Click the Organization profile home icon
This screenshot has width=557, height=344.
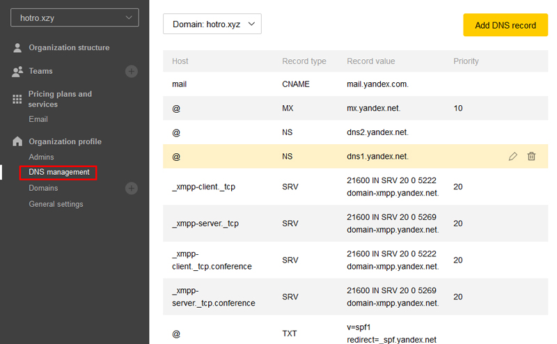tap(17, 141)
